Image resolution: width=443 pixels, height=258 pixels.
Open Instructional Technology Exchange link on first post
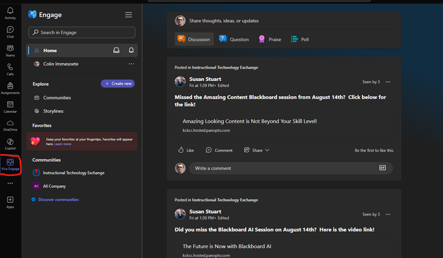point(225,67)
